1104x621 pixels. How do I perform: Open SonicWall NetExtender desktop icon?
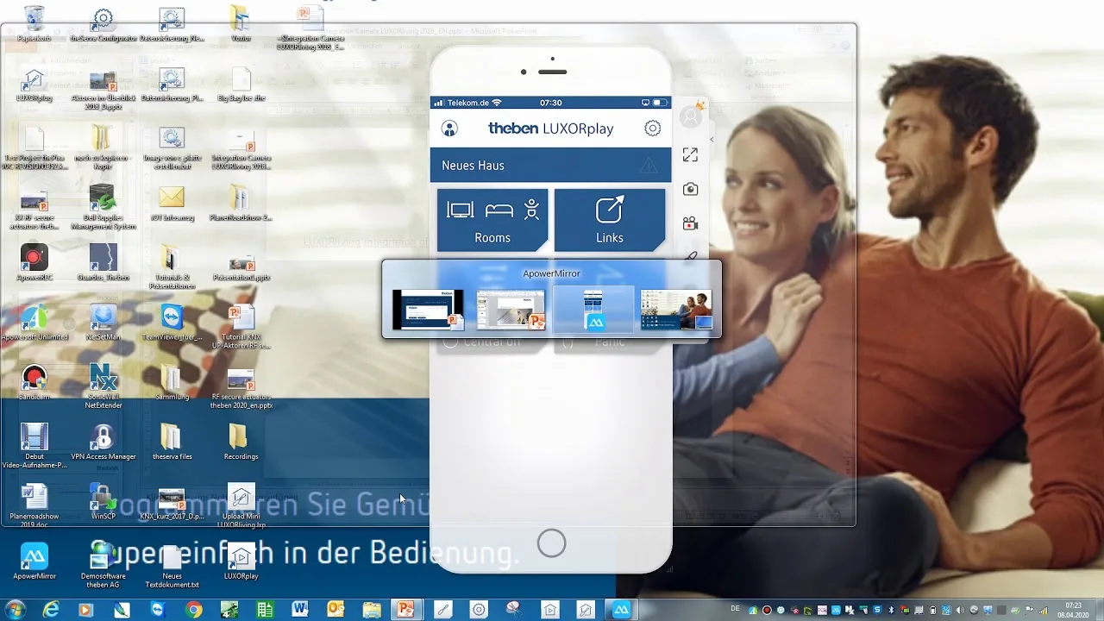(103, 386)
